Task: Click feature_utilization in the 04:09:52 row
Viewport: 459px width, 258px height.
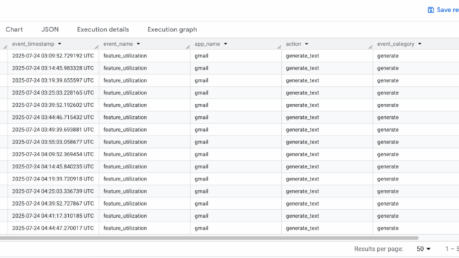Action: pyautogui.click(x=125, y=154)
